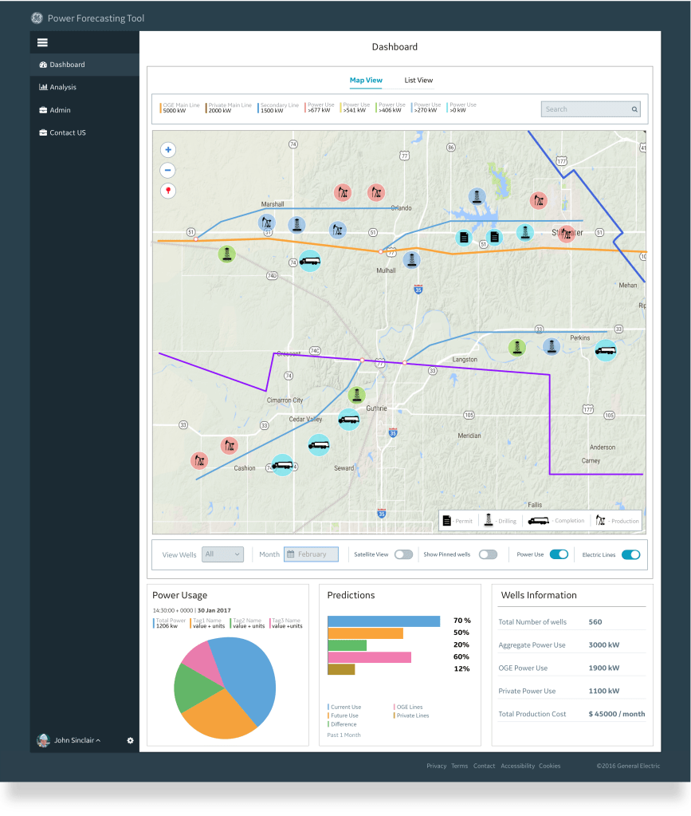Viewport: 691px width, 816px height.
Task: Turn off the Power Use toggle
Action: tap(559, 554)
